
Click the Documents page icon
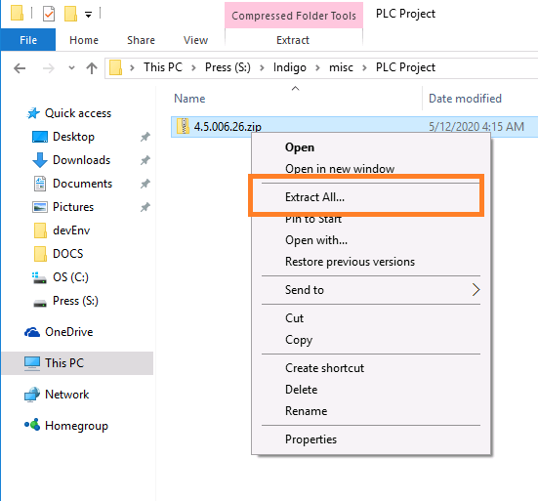40,184
